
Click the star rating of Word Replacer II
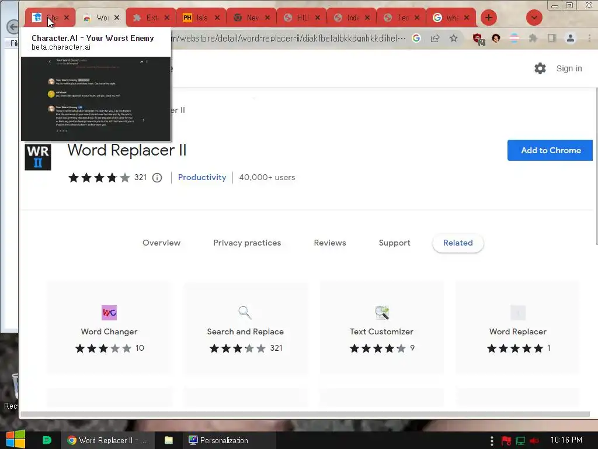[99, 178]
